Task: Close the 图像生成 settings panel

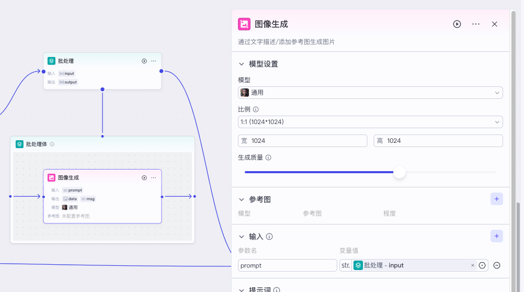Action: click(495, 24)
